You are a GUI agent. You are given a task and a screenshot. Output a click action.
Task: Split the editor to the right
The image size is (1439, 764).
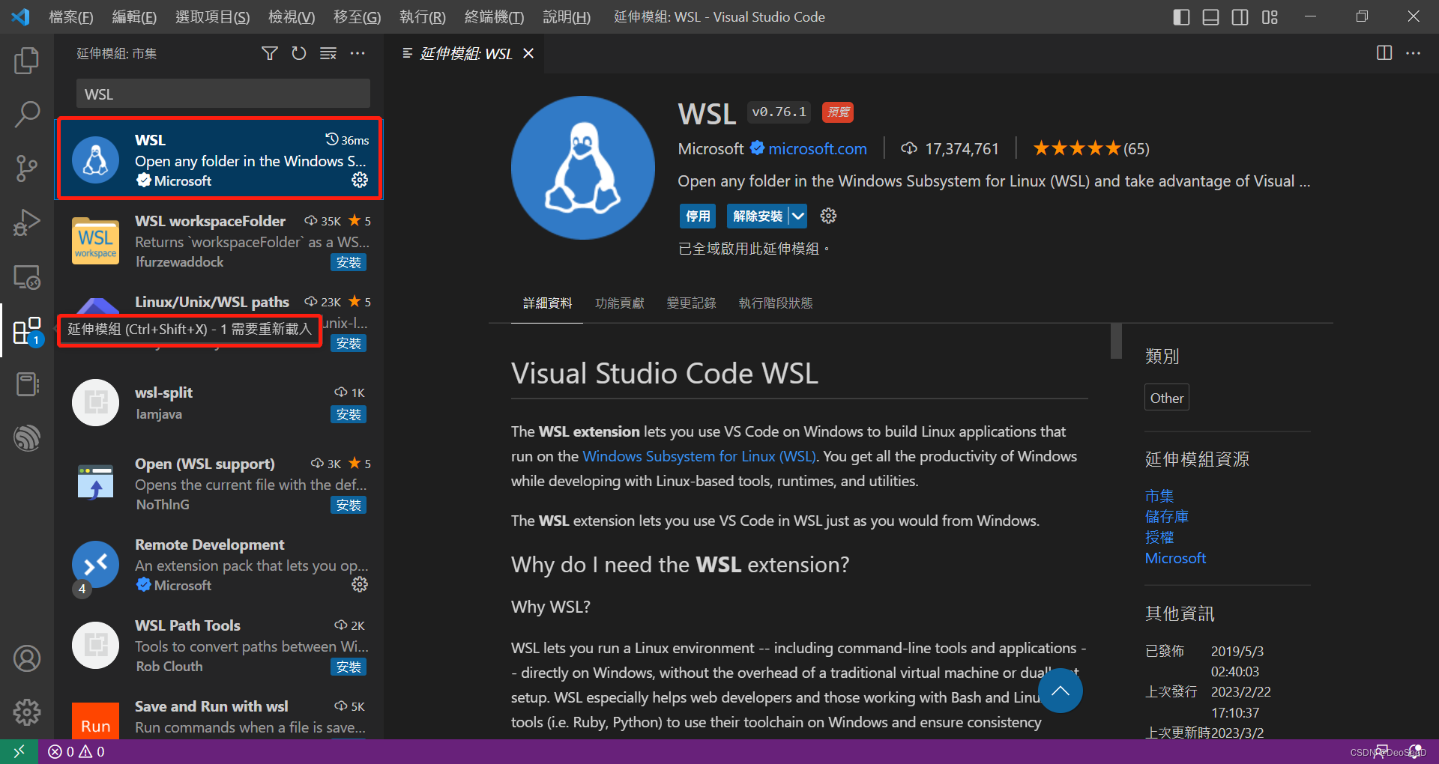(1384, 53)
